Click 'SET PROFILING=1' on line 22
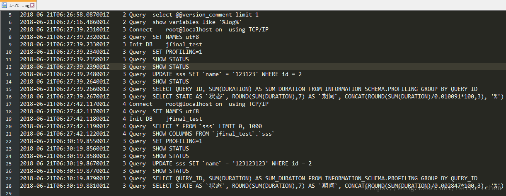 177,141
